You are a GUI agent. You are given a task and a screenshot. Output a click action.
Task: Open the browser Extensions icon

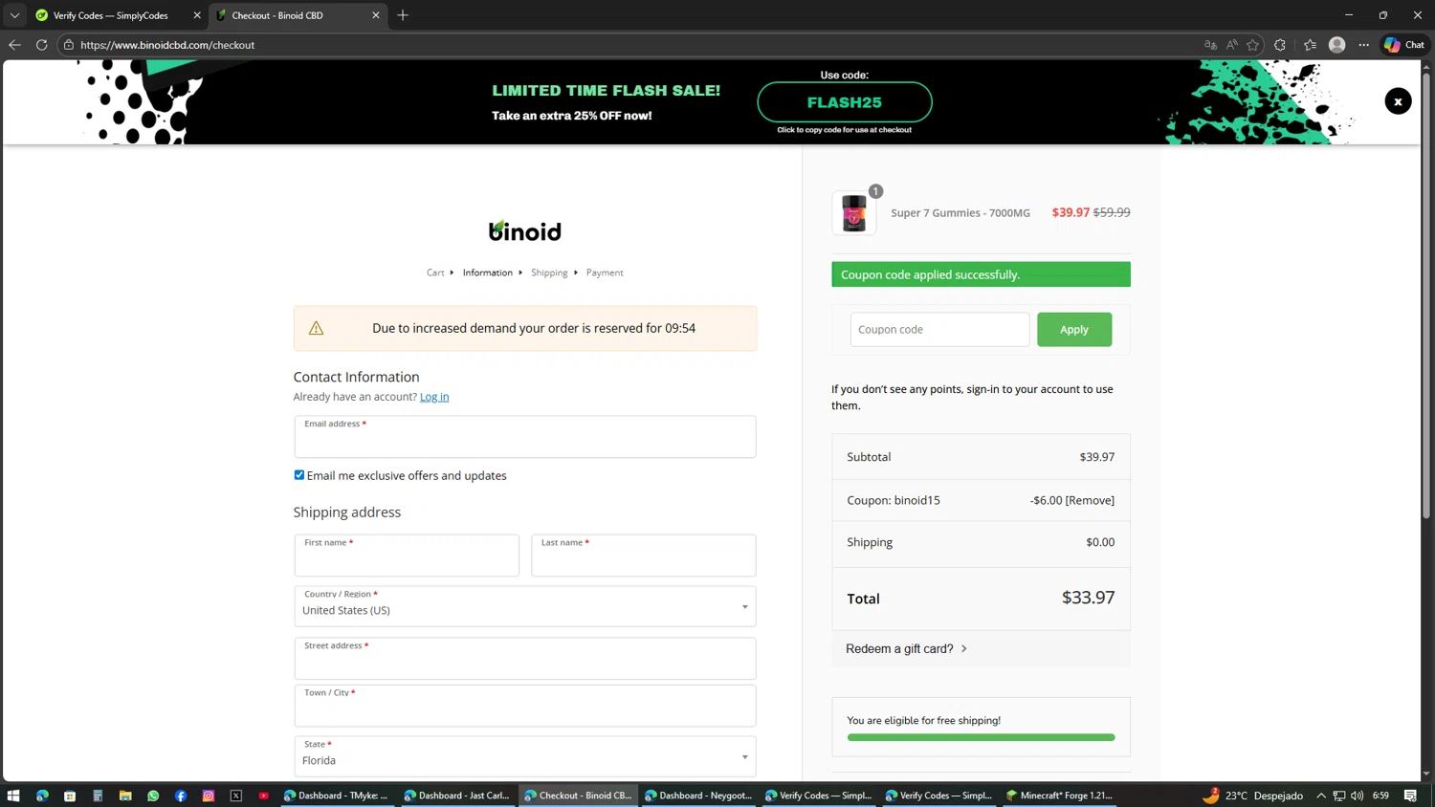[1280, 45]
